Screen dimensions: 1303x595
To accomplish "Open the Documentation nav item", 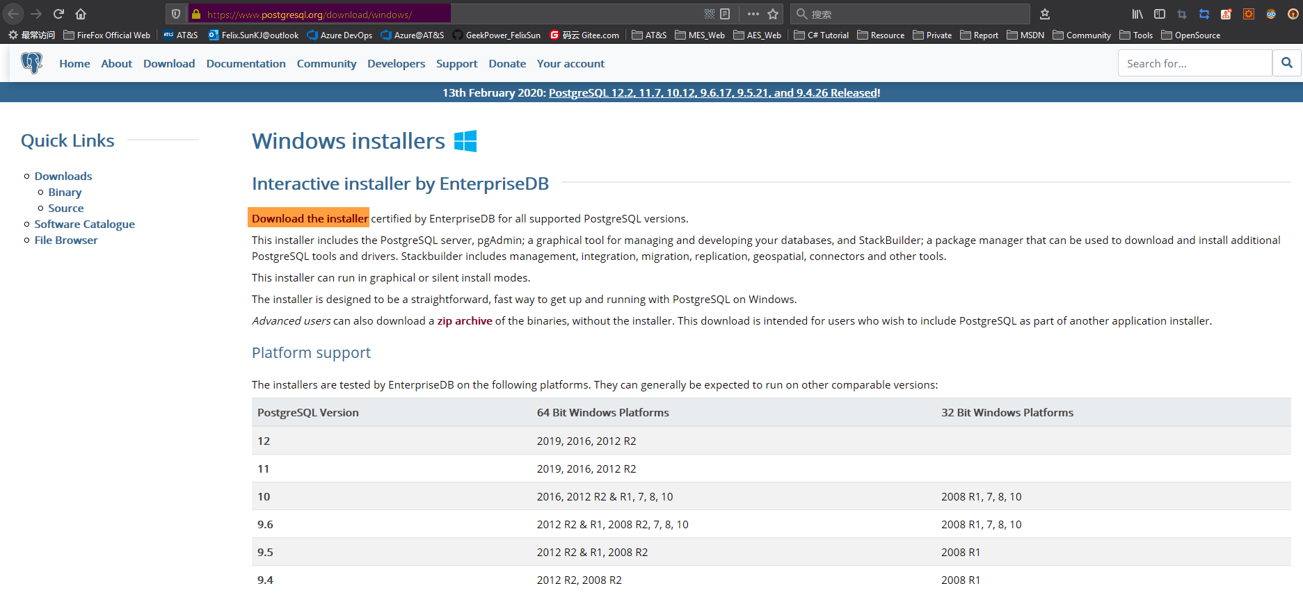I will click(x=246, y=63).
